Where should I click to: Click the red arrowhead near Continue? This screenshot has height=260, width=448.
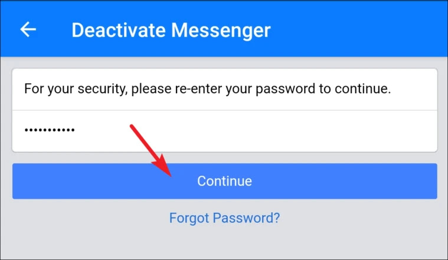click(x=163, y=166)
